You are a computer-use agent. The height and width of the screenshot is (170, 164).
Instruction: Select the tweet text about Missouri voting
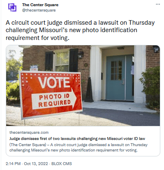point(80,30)
